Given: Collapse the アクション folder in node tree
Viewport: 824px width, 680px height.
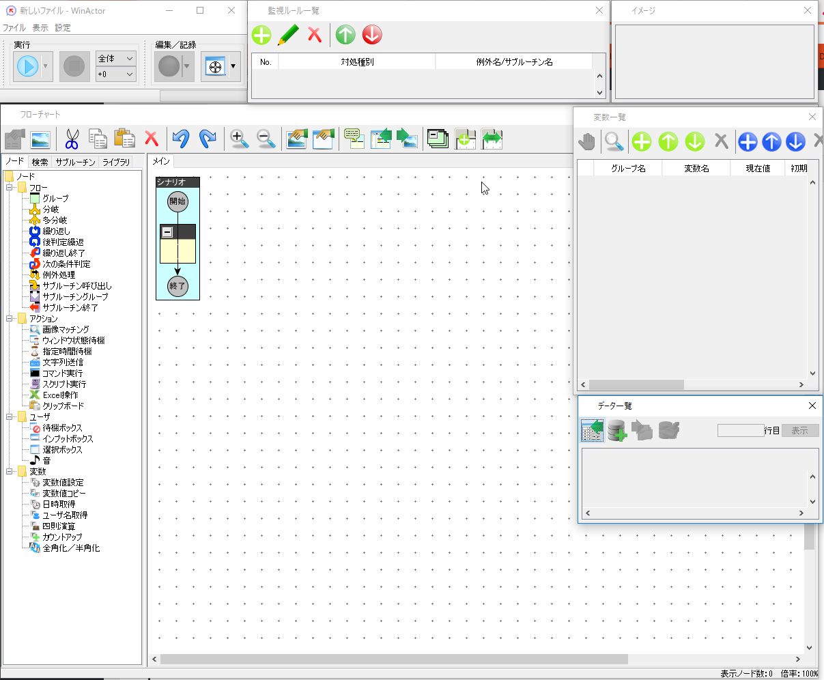Looking at the screenshot, I should 10,319.
